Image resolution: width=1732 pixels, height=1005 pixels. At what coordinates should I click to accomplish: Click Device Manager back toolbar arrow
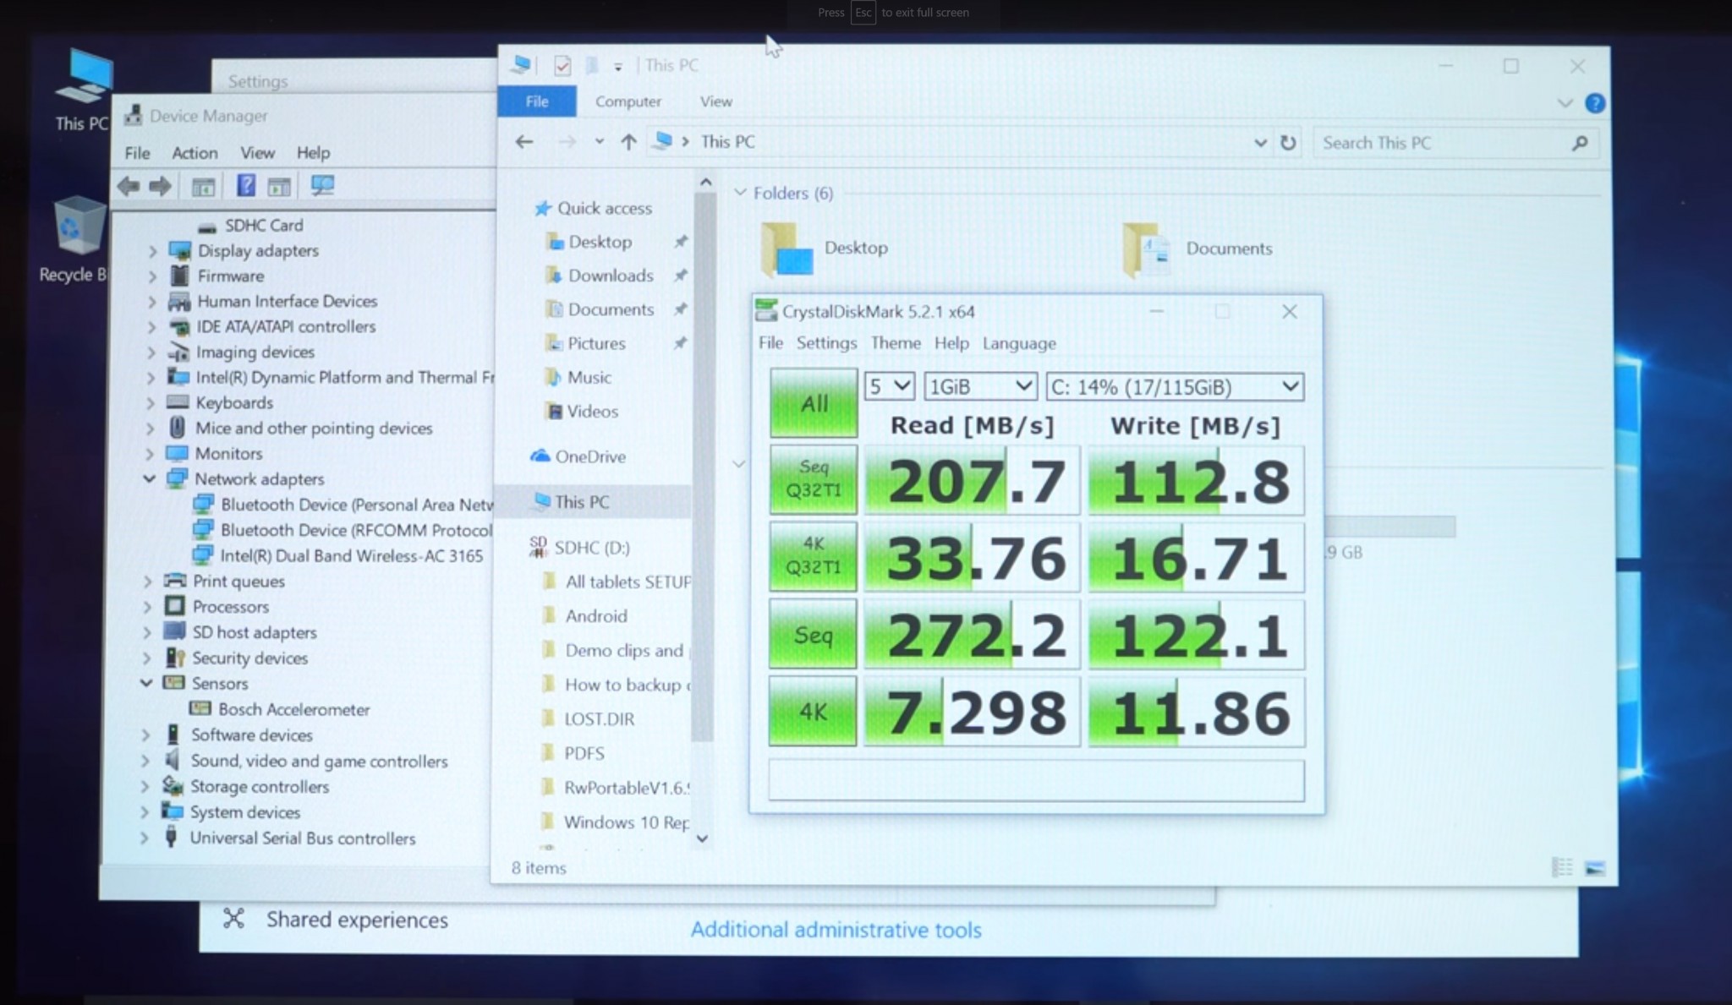[129, 186]
